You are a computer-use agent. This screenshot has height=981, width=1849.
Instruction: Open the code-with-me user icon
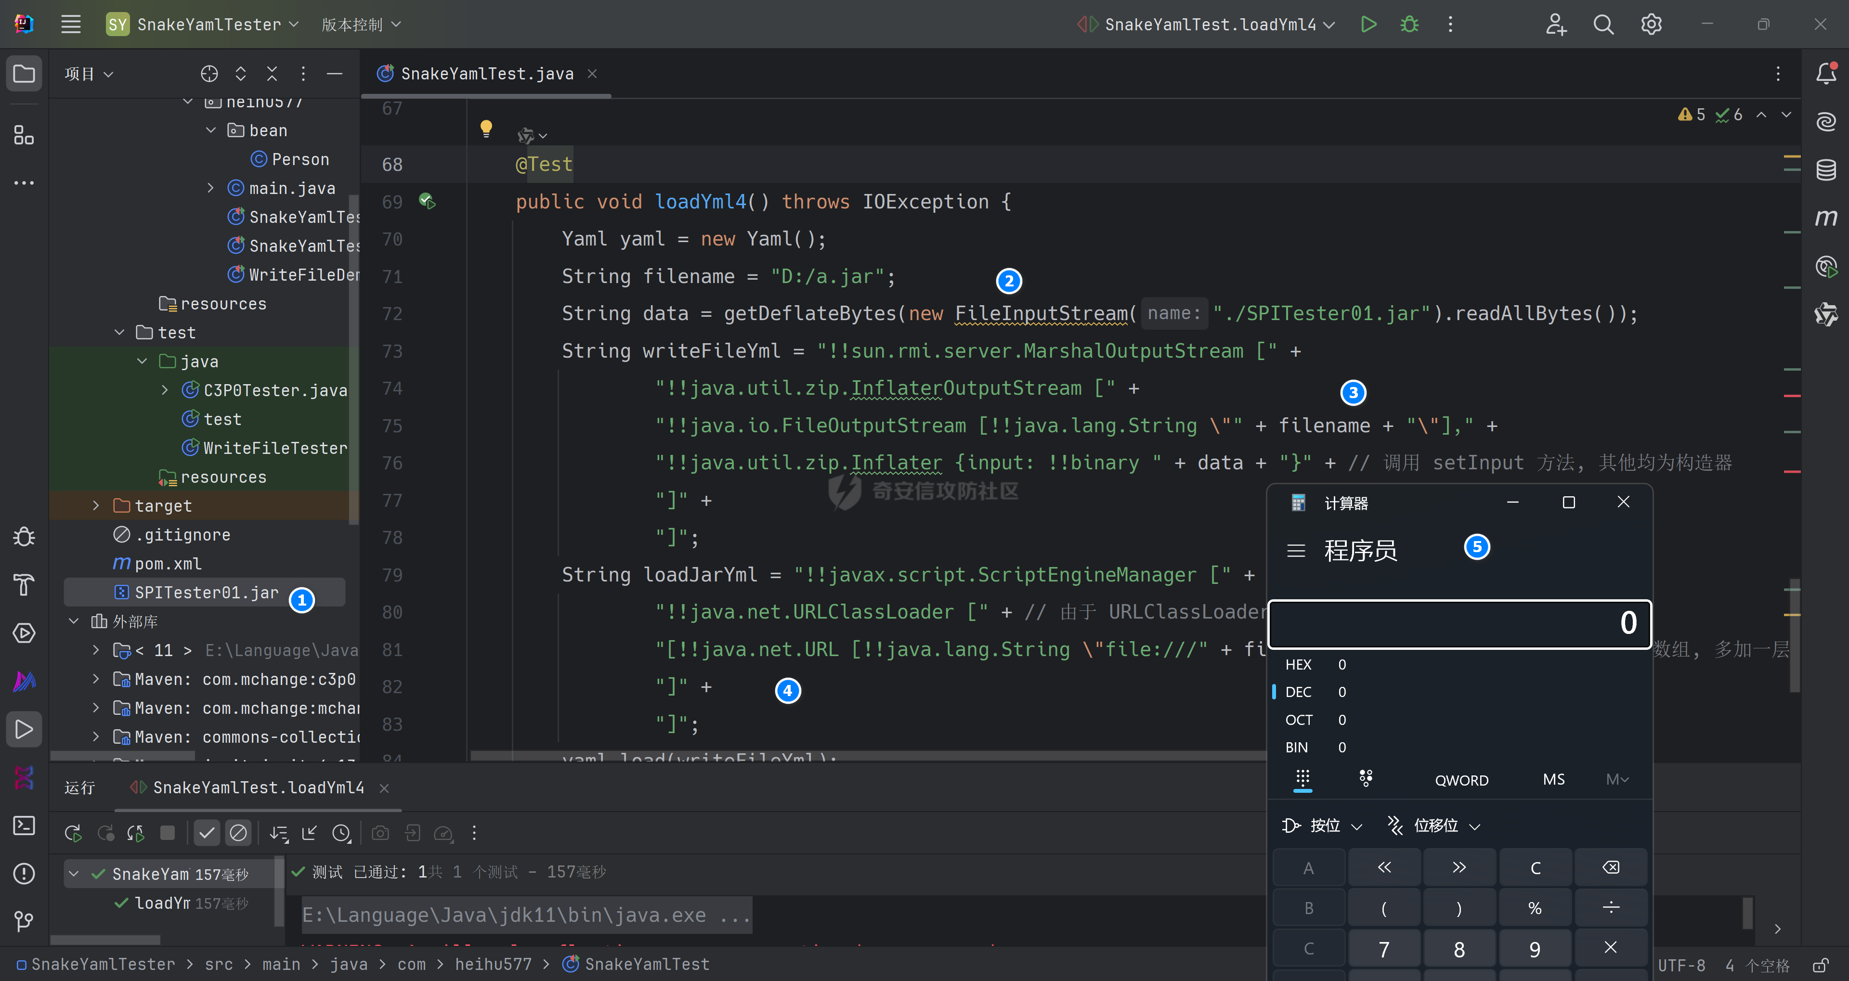[x=1555, y=25]
